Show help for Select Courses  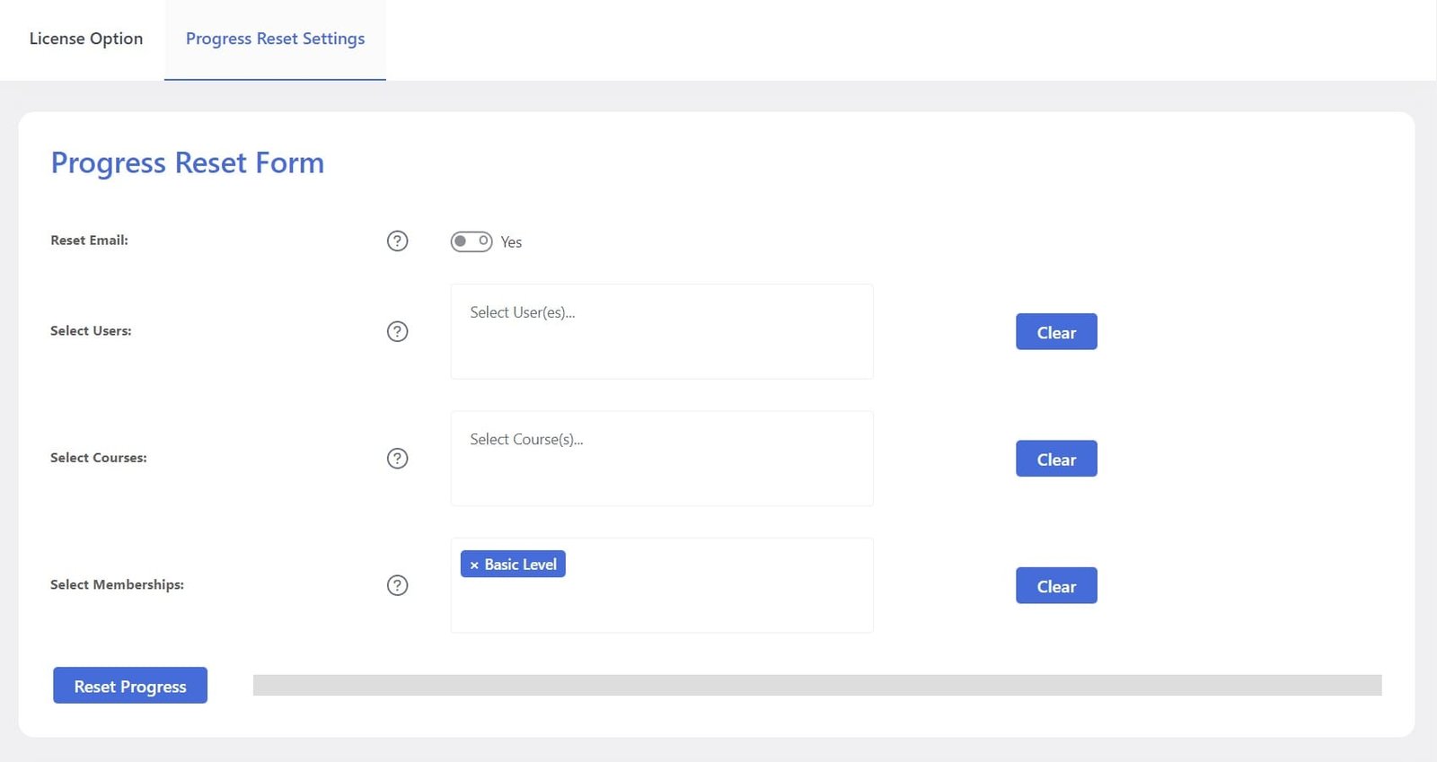point(397,459)
